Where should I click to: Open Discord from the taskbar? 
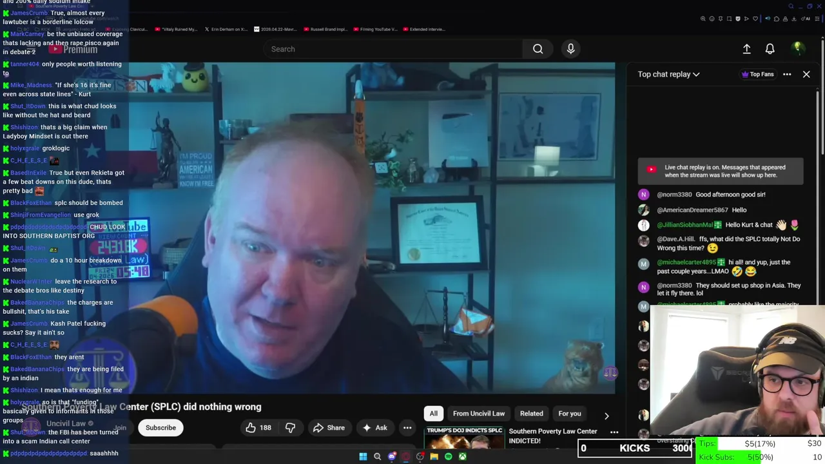click(391, 457)
